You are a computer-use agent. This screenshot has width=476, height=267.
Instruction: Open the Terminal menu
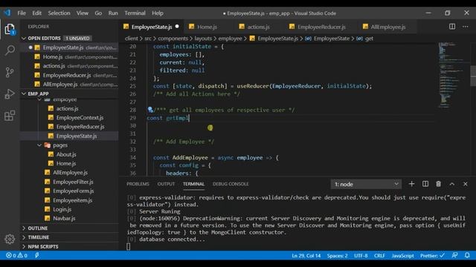coord(135,13)
